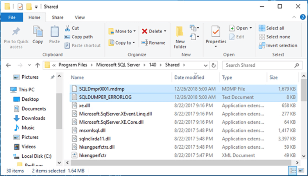308x176 pixels.
Task: Choose Select none
Action: point(274,37)
